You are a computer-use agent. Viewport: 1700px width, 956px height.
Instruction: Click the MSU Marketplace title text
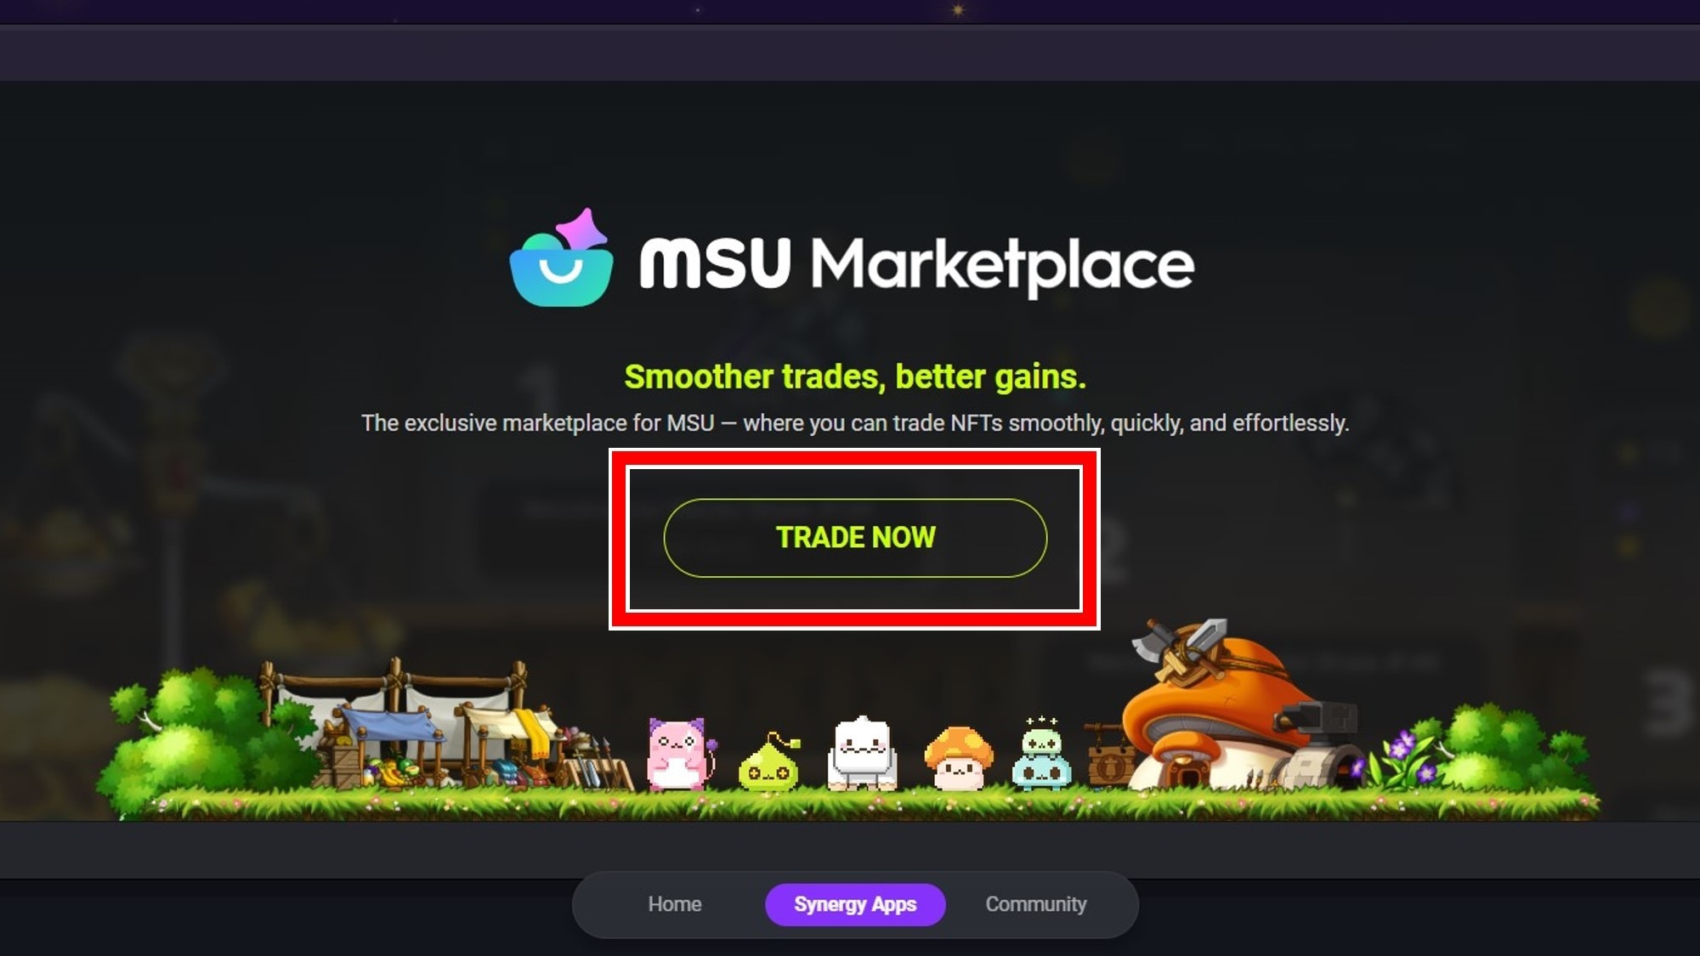pyautogui.click(x=917, y=263)
